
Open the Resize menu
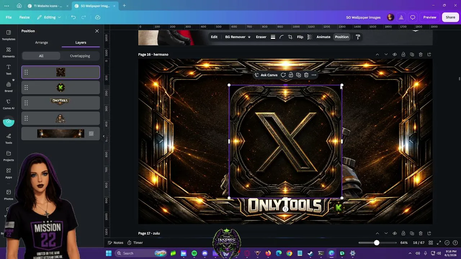pyautogui.click(x=24, y=17)
